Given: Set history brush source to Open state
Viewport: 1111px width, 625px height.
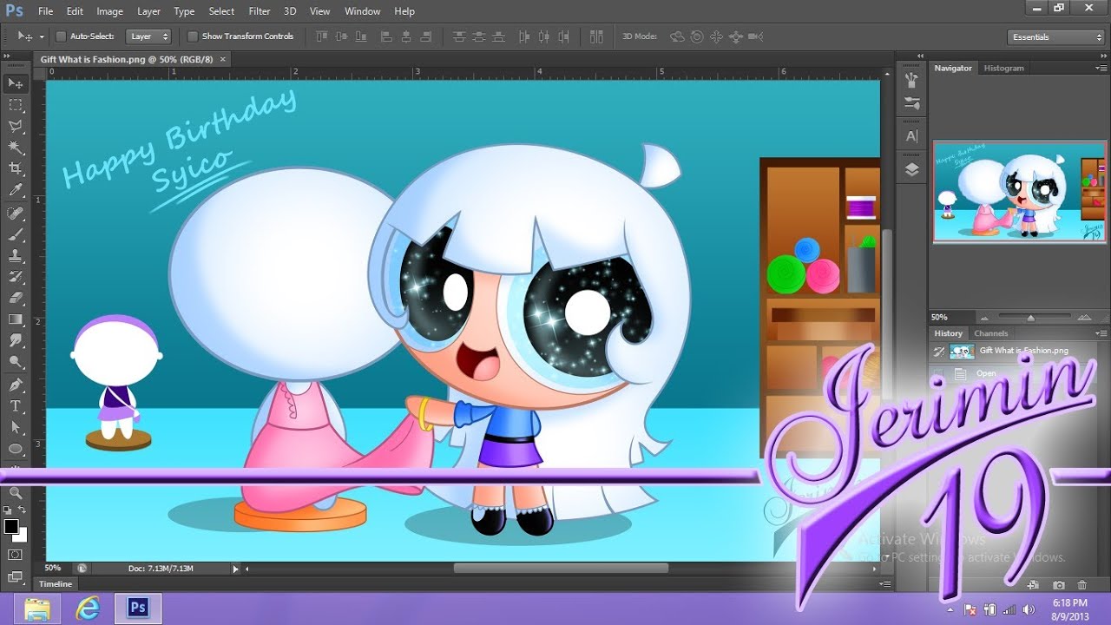Looking at the screenshot, I should [x=937, y=374].
